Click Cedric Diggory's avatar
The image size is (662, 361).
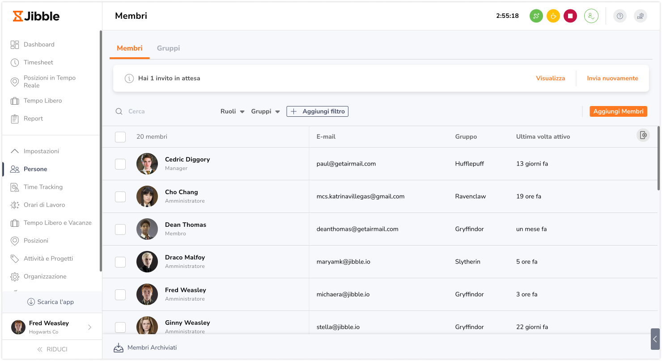pyautogui.click(x=147, y=164)
